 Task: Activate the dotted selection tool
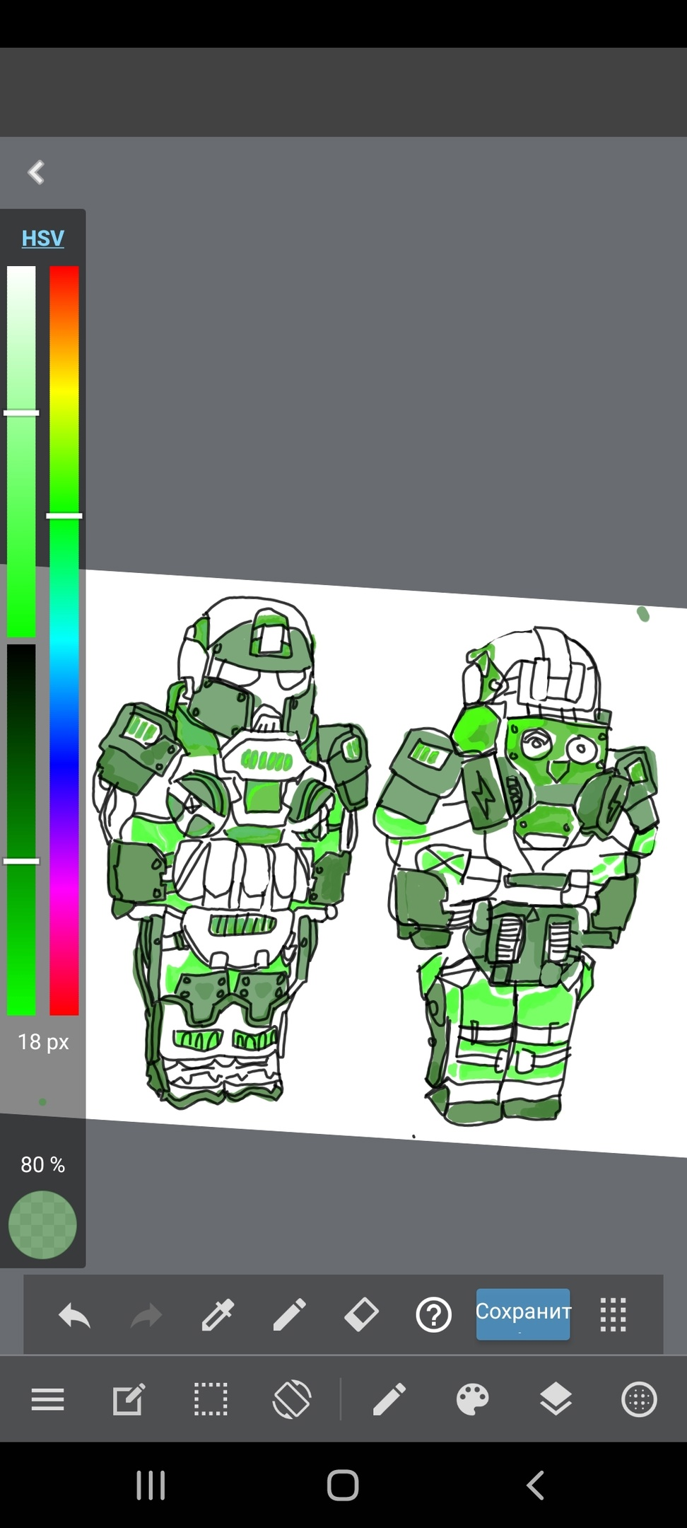tap(211, 1399)
